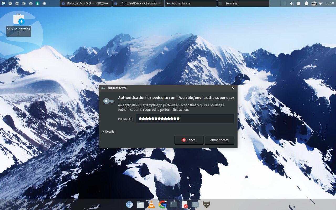Image resolution: width=336 pixels, height=210 pixels.
Task: Click the logout icon next to user icon
Action: pos(44,3)
